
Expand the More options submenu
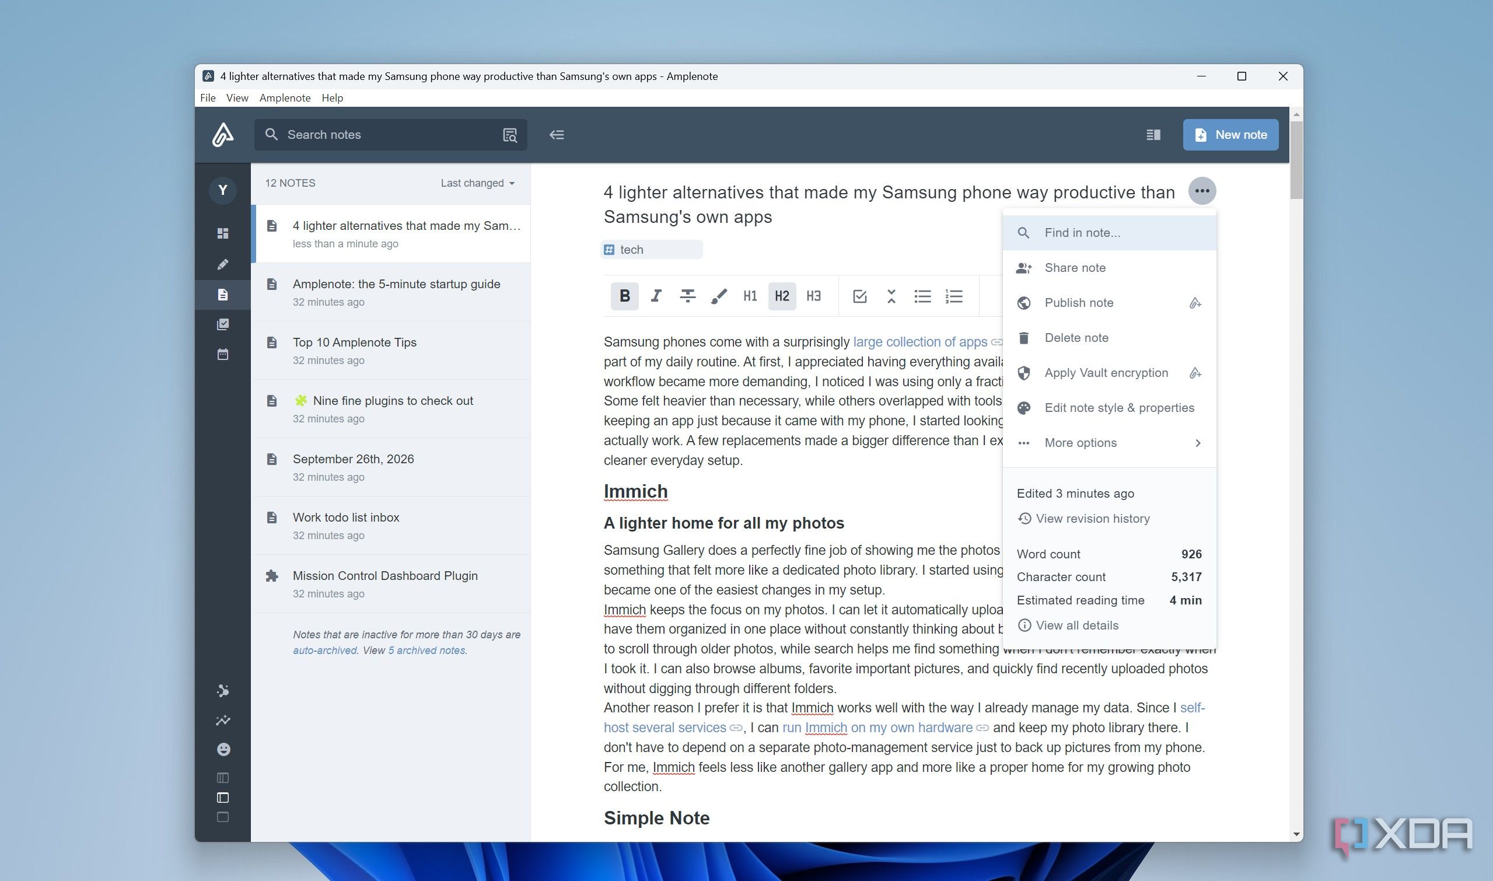1110,443
